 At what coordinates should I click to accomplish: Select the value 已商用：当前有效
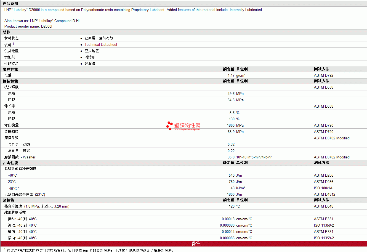pyautogui.click(x=99, y=38)
